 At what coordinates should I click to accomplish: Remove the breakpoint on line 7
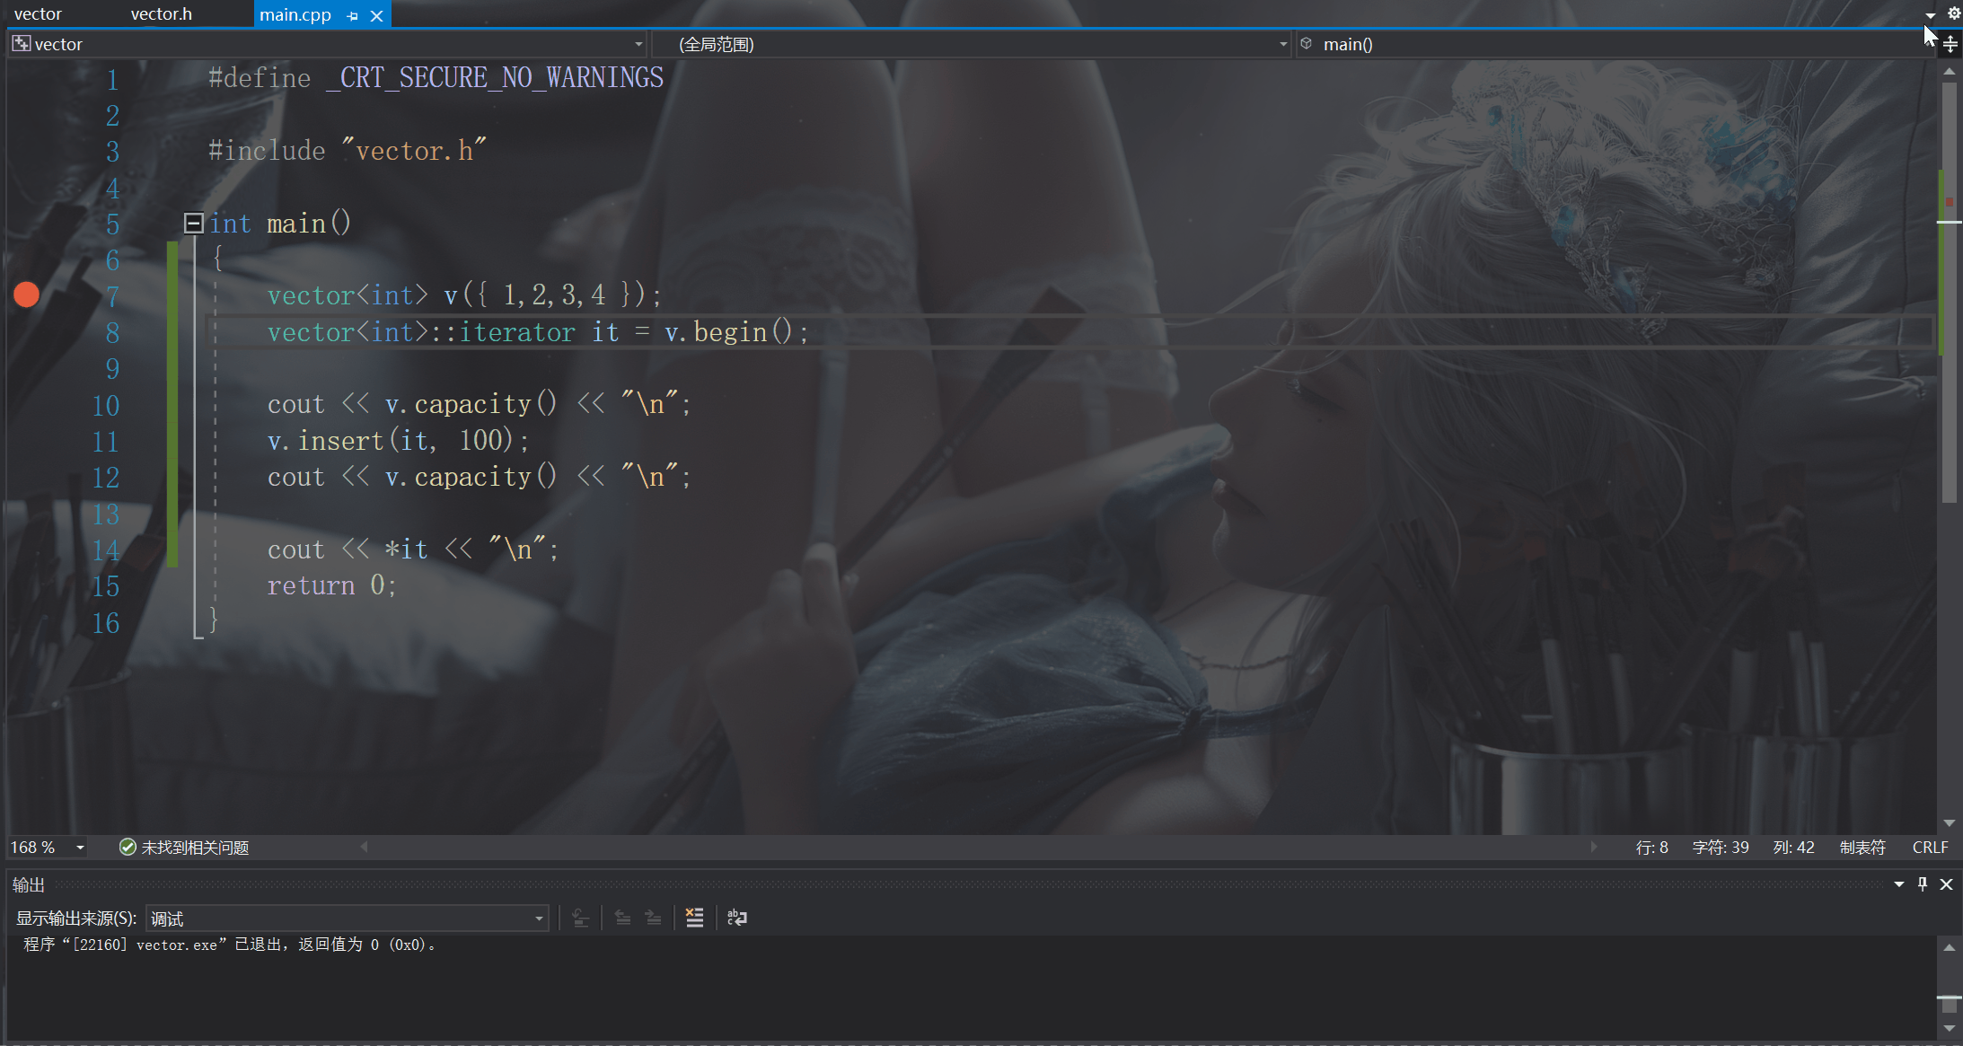[27, 294]
